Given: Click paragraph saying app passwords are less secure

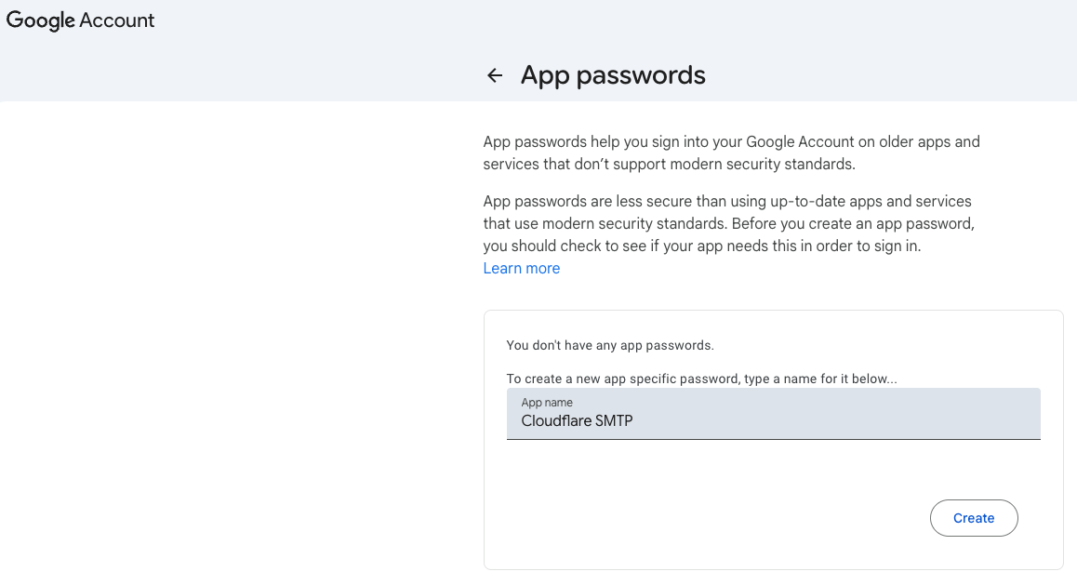Looking at the screenshot, I should tap(727, 202).
